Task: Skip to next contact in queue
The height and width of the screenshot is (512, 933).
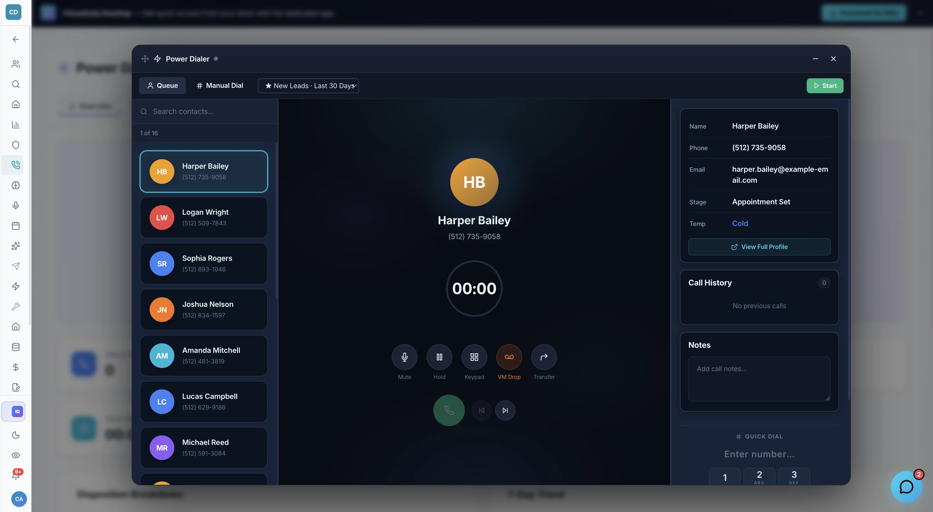Action: point(505,410)
